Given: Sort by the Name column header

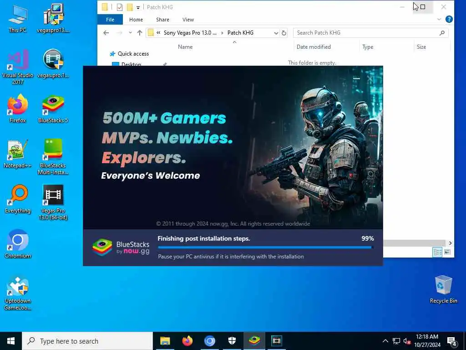Looking at the screenshot, I should pos(185,47).
